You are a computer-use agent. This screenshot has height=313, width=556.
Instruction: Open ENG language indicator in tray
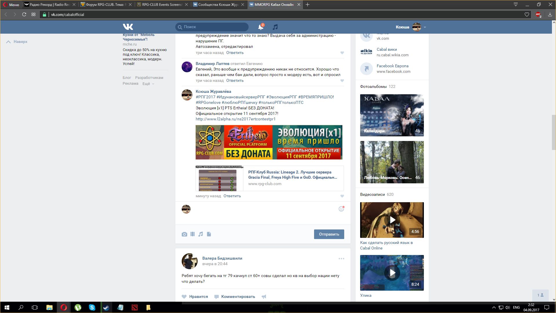[516, 307]
